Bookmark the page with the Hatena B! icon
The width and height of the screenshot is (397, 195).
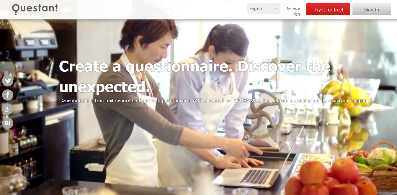pos(8,123)
